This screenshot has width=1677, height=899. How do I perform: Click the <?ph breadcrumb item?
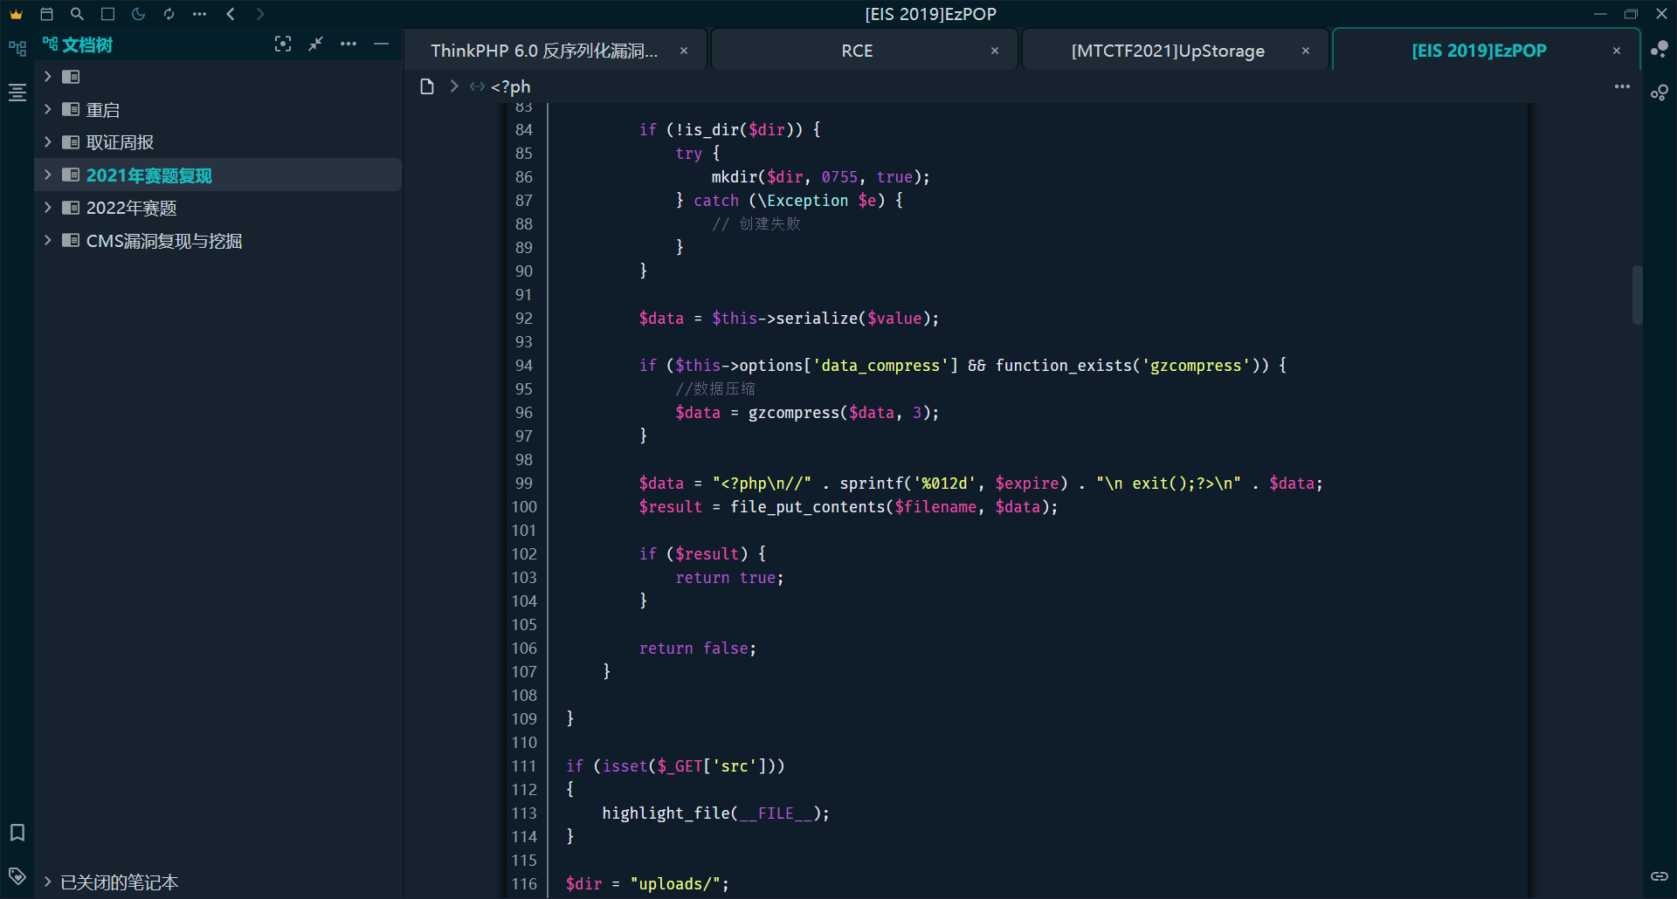coord(511,86)
